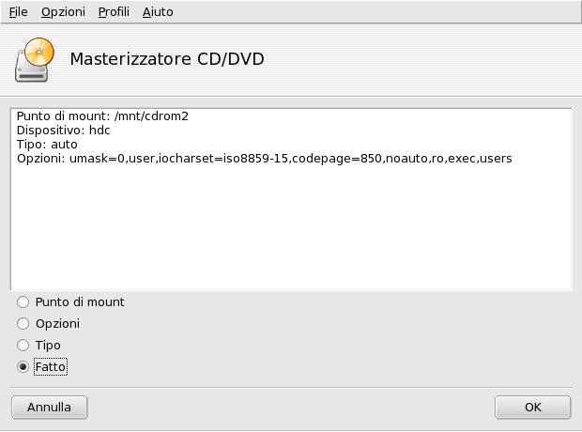The width and height of the screenshot is (582, 432).
Task: Click the Dispositivo: hdc line
Action: [x=63, y=131]
